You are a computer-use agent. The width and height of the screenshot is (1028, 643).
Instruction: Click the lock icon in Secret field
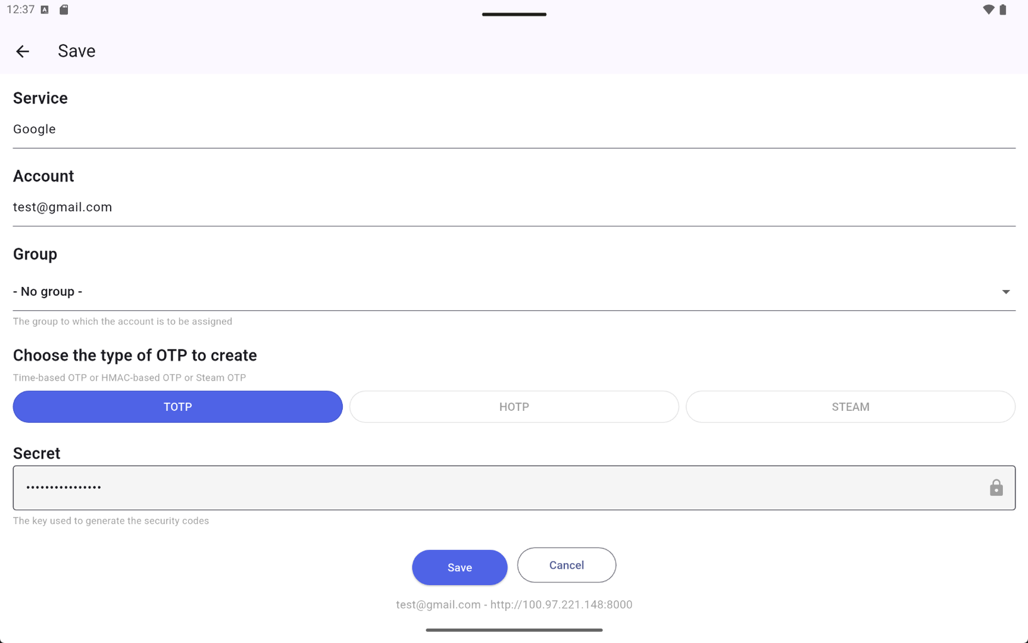(x=996, y=488)
